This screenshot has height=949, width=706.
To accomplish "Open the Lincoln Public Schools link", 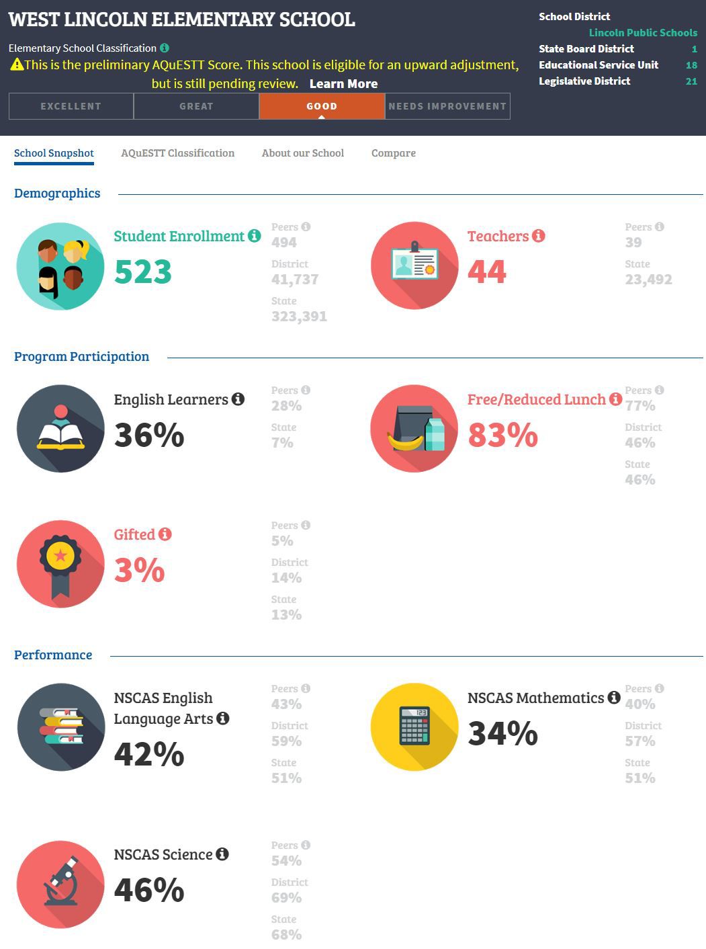I will tap(643, 32).
